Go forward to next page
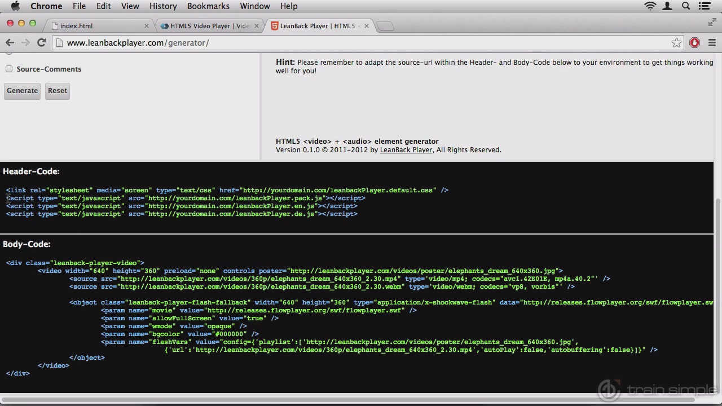This screenshot has height=406, width=722. pyautogui.click(x=25, y=43)
